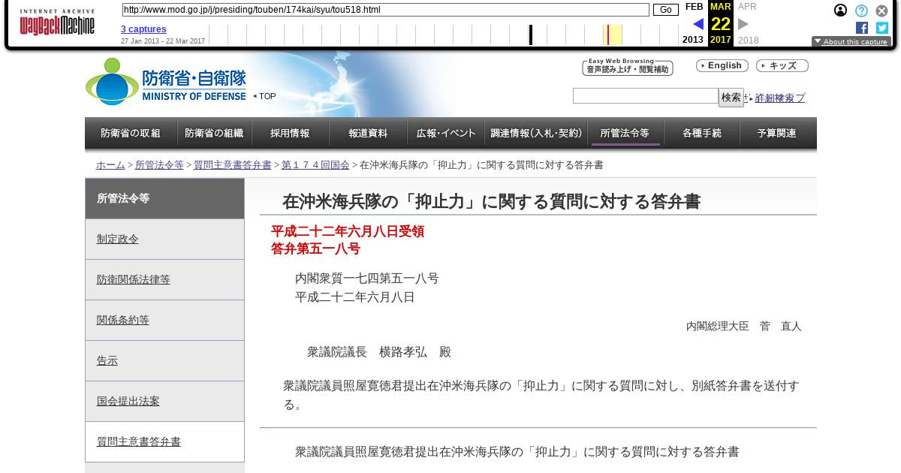Share capture on Facebook
Viewport: 901px width, 473px height.
point(862,28)
